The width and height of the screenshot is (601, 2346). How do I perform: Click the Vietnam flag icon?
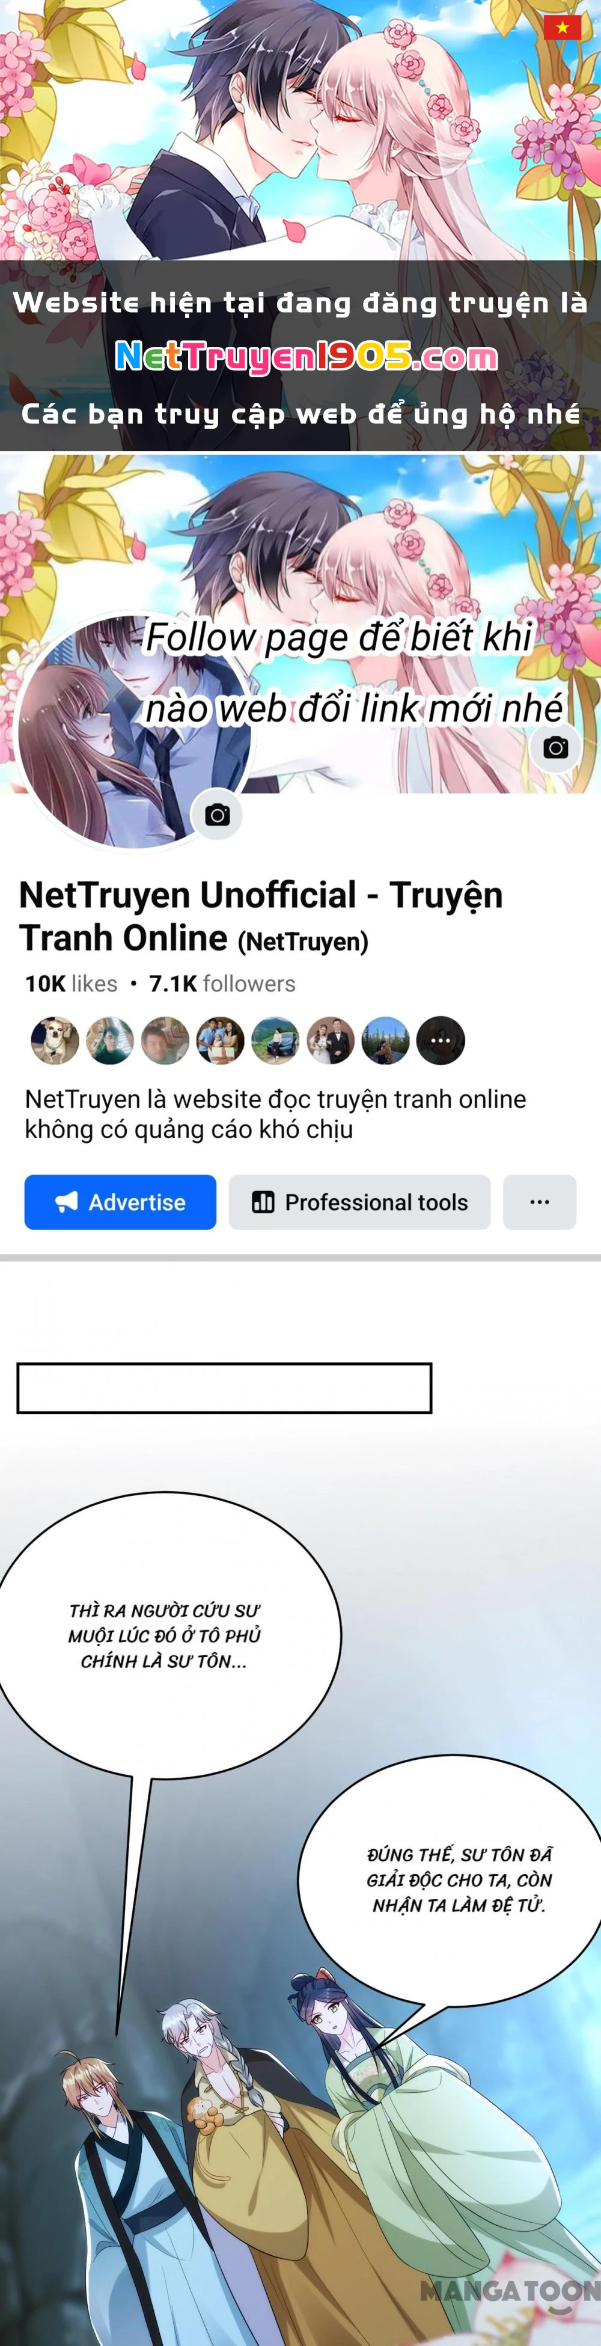562,27
